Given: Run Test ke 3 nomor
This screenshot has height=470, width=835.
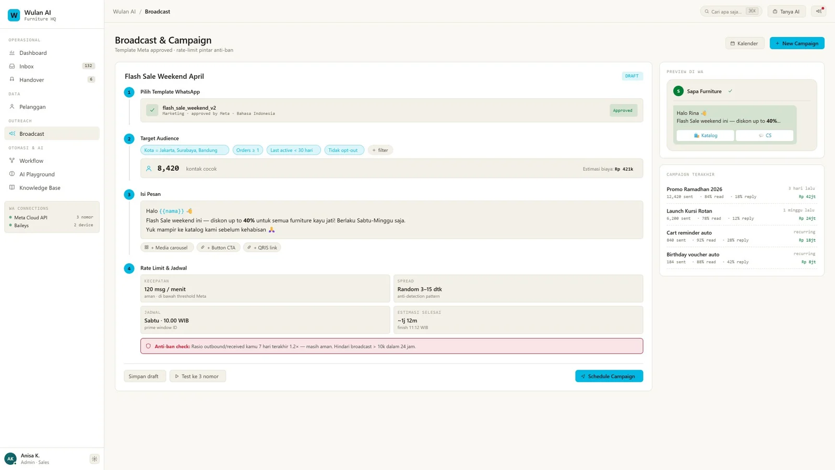Looking at the screenshot, I should pos(197,376).
